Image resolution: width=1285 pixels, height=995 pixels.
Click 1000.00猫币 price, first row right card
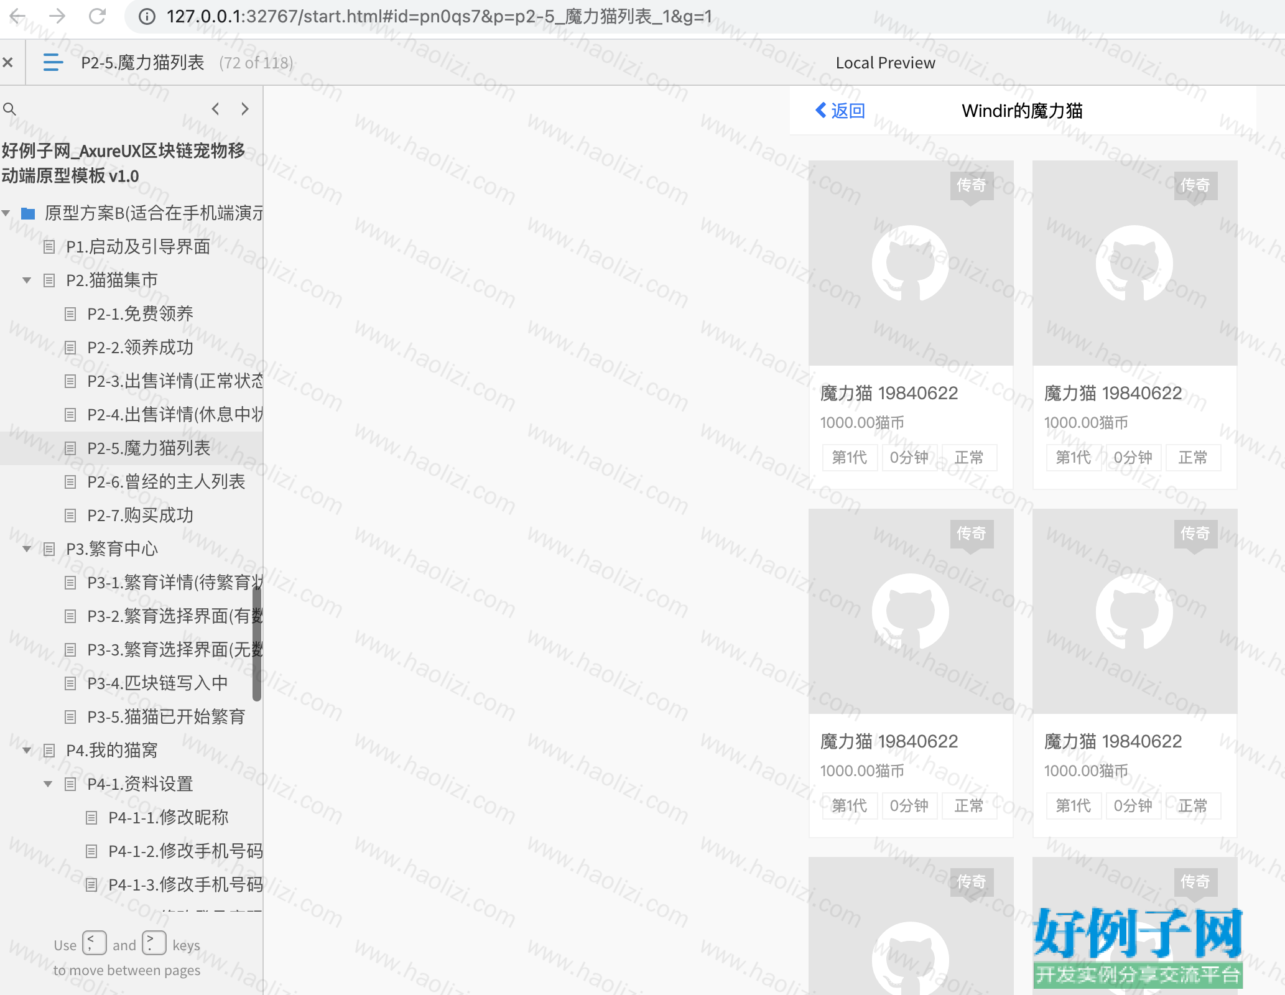tap(1086, 423)
